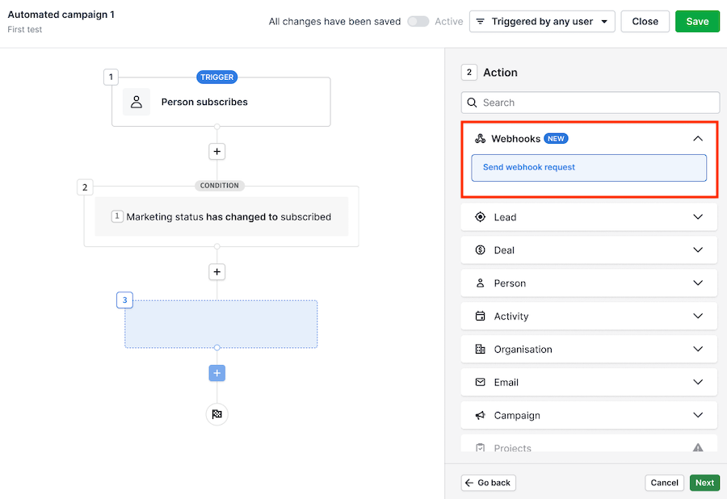Open the Person action category row

tap(589, 283)
